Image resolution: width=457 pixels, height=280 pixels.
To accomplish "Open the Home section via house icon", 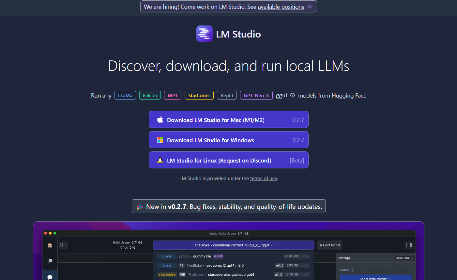I will [x=50, y=245].
